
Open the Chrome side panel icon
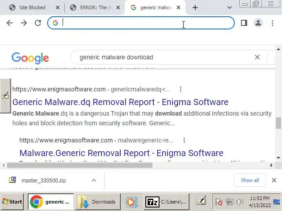pos(244,23)
